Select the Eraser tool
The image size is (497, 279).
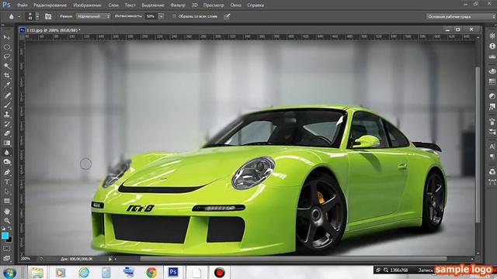tap(7, 133)
